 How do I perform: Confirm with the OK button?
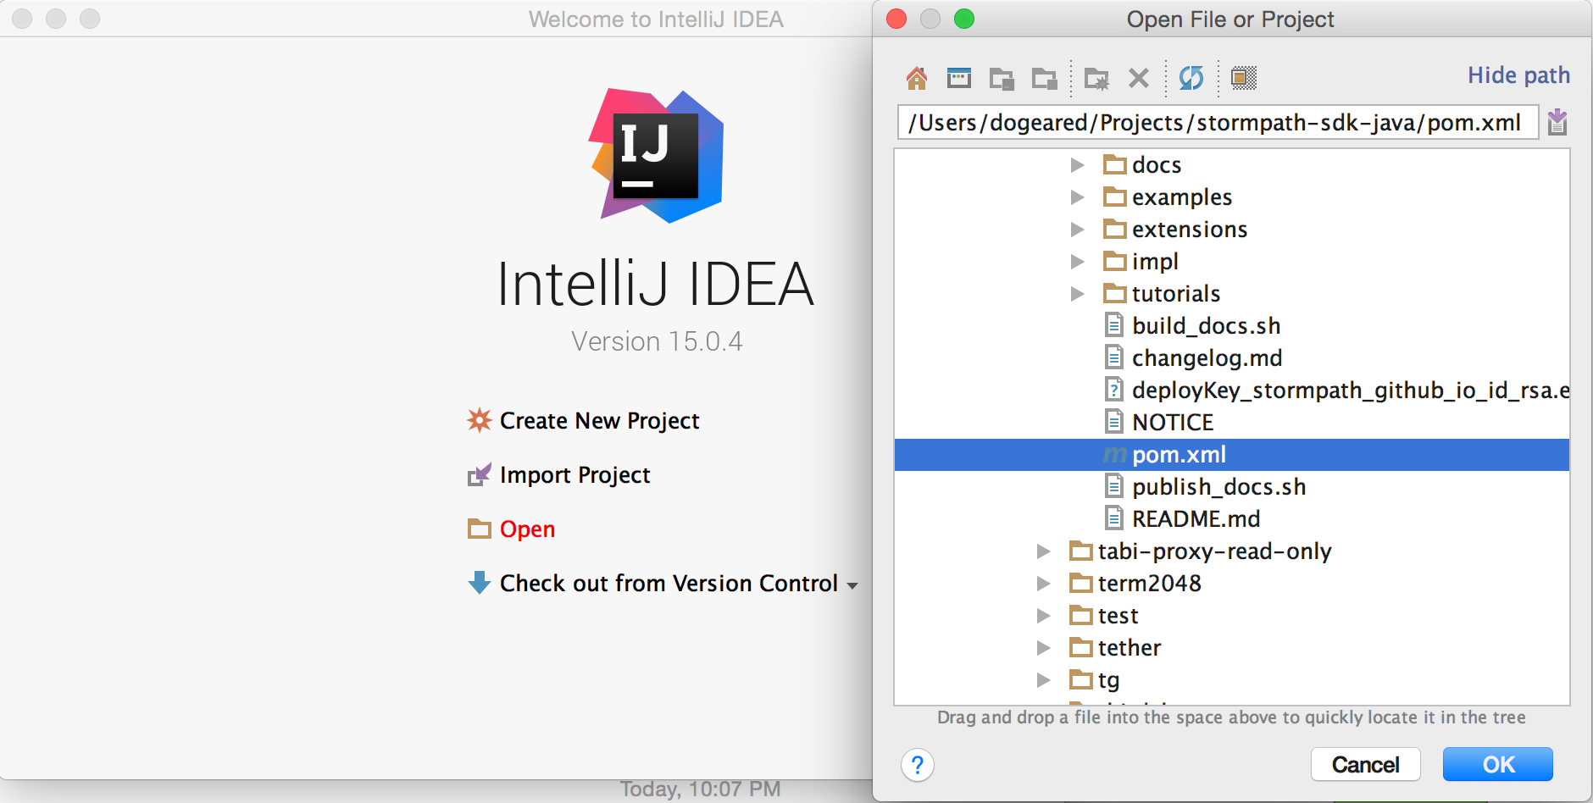tap(1498, 765)
